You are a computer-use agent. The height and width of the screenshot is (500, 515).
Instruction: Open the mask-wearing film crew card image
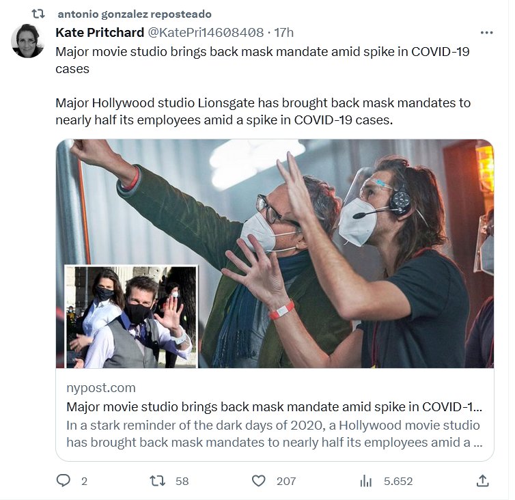(275, 253)
